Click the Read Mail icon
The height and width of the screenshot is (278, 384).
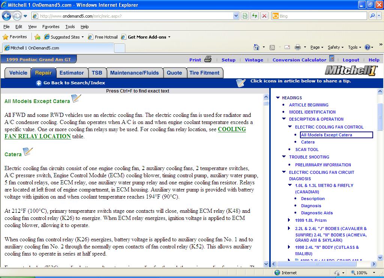click(287, 47)
